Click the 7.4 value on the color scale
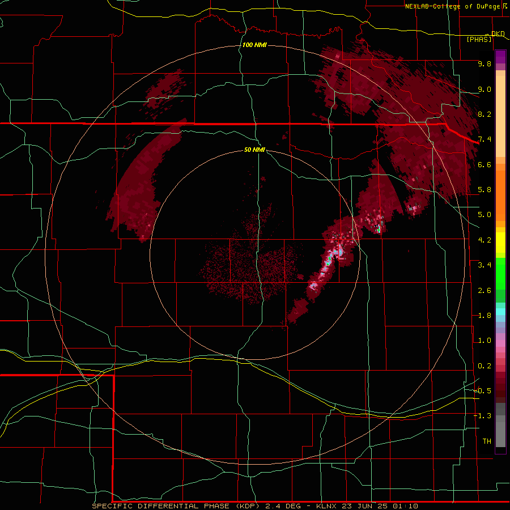 (x=484, y=139)
